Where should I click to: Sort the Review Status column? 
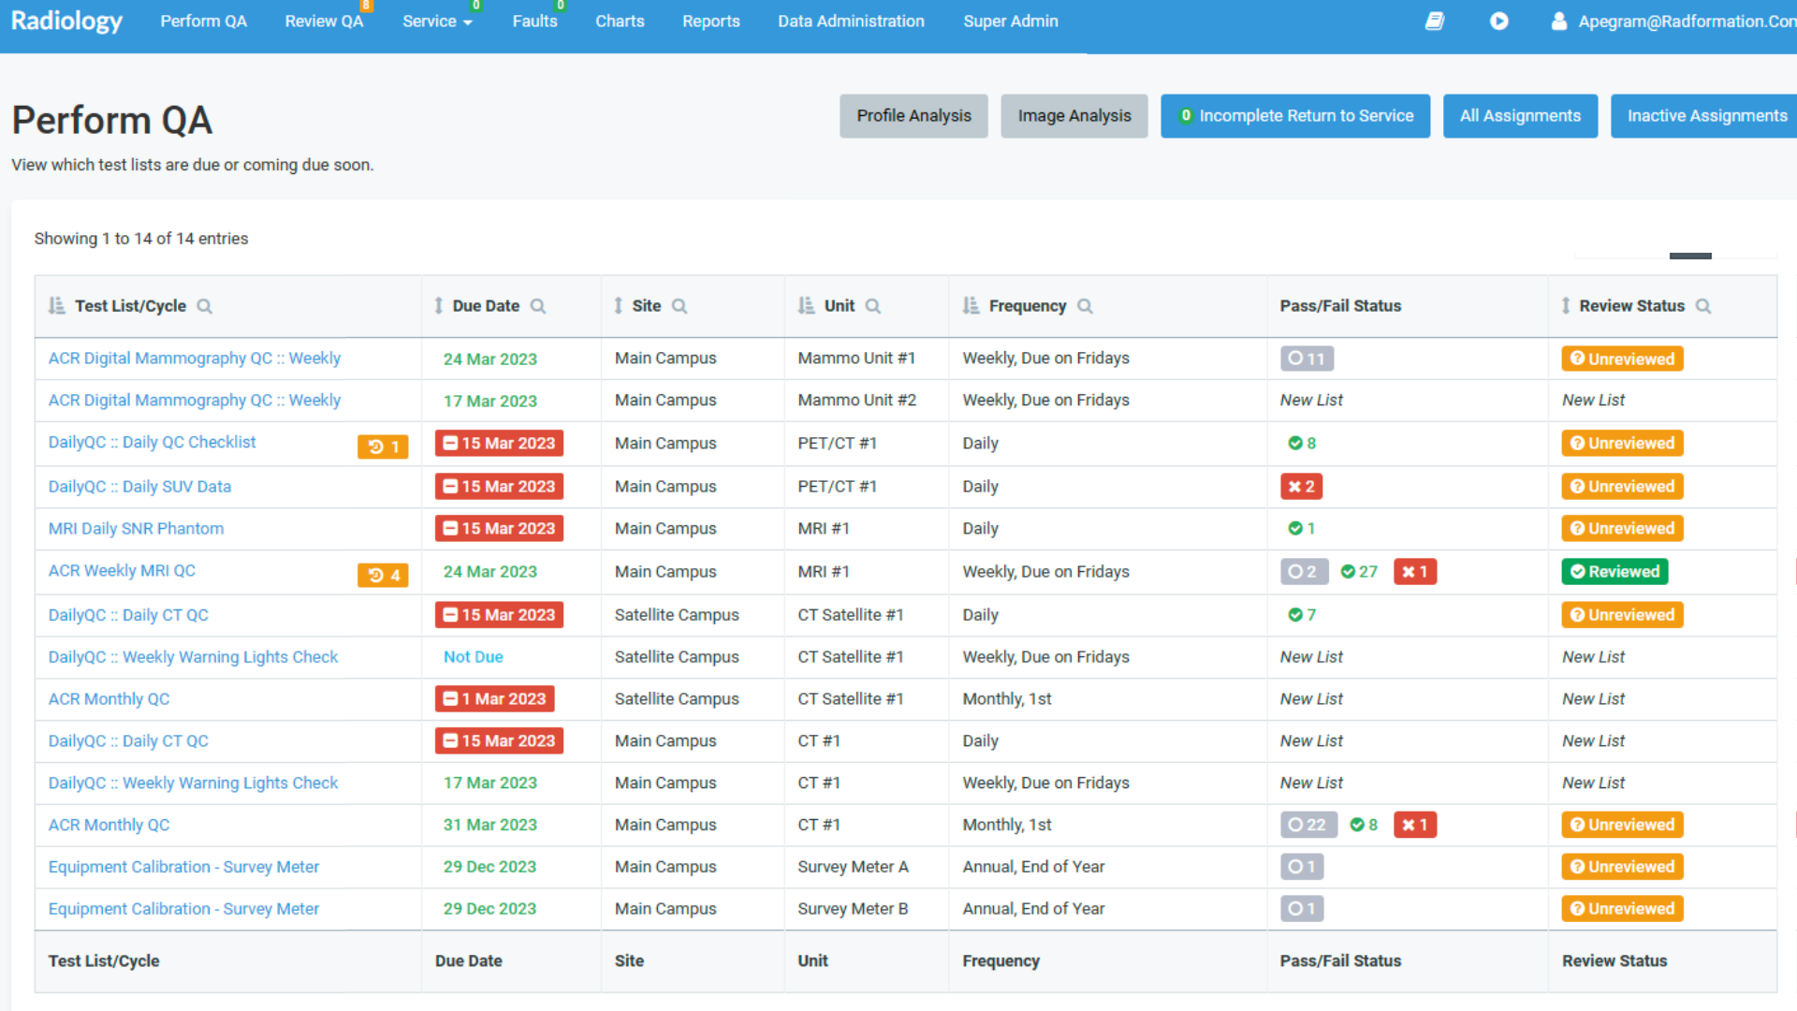pos(1566,305)
